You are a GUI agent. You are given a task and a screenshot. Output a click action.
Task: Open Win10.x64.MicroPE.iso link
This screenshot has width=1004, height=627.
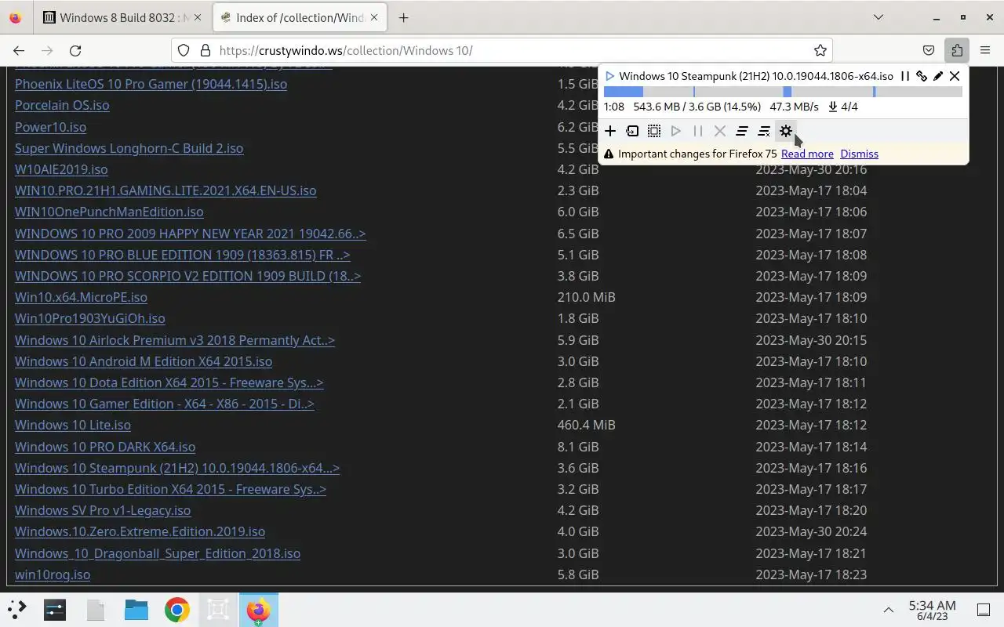81,297
